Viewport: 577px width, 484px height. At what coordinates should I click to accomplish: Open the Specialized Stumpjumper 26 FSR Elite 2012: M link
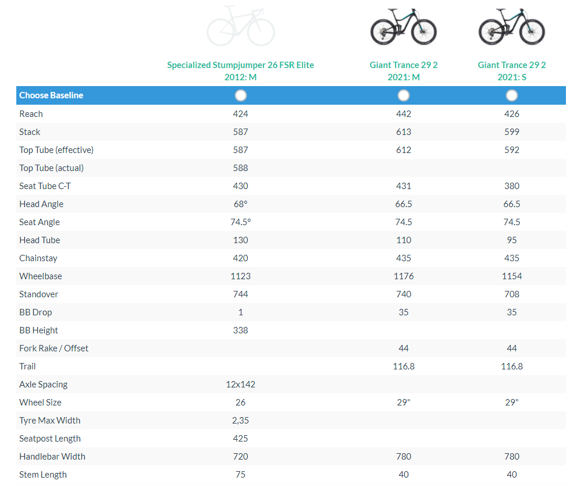click(x=241, y=71)
